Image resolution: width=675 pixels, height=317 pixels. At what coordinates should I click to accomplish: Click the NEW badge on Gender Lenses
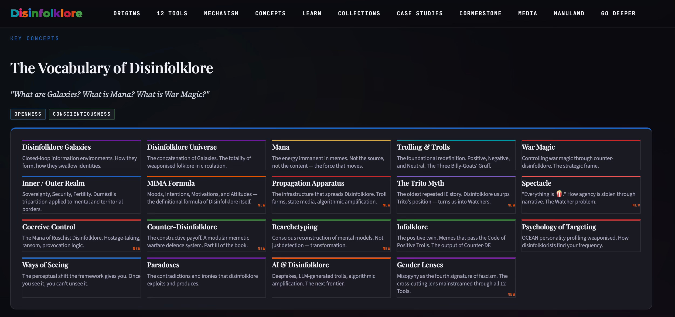511,294
